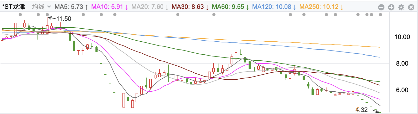This screenshot has width=418, height=114.
Task: Click the plus zoom-in icon
Action: point(391,7)
